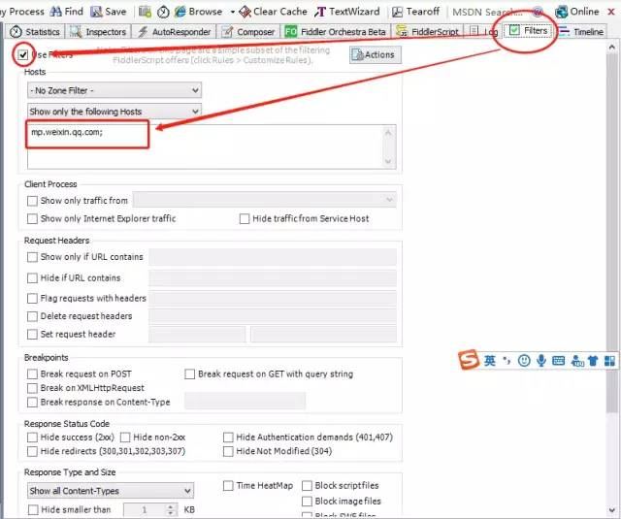The image size is (621, 519).
Task: Enable Hide non-2xx checkbox
Action: point(125,438)
